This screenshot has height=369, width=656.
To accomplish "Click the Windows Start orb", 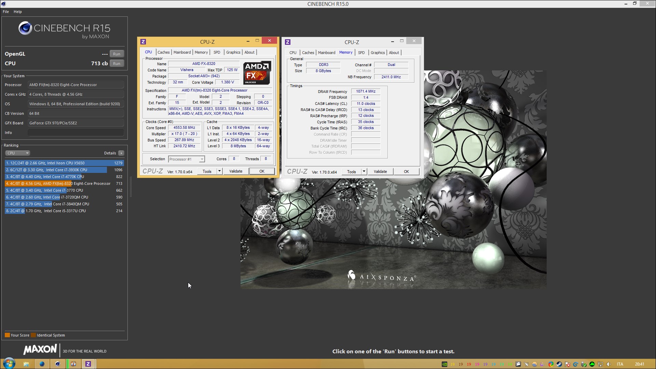I will 9,364.
